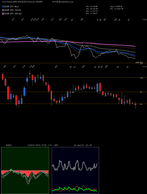Open the ADX indicator chart panel
This screenshot has height=194, width=147.
pyautogui.click(x=75, y=170)
